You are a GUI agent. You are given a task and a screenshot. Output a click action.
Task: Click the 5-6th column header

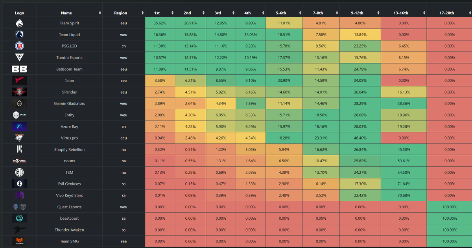pyautogui.click(x=284, y=13)
